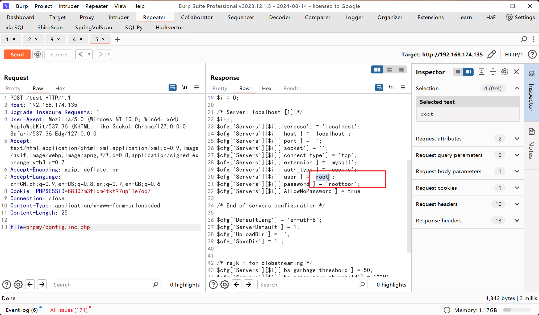
Task: Expand all Inspector sections
Action: (x=481, y=72)
